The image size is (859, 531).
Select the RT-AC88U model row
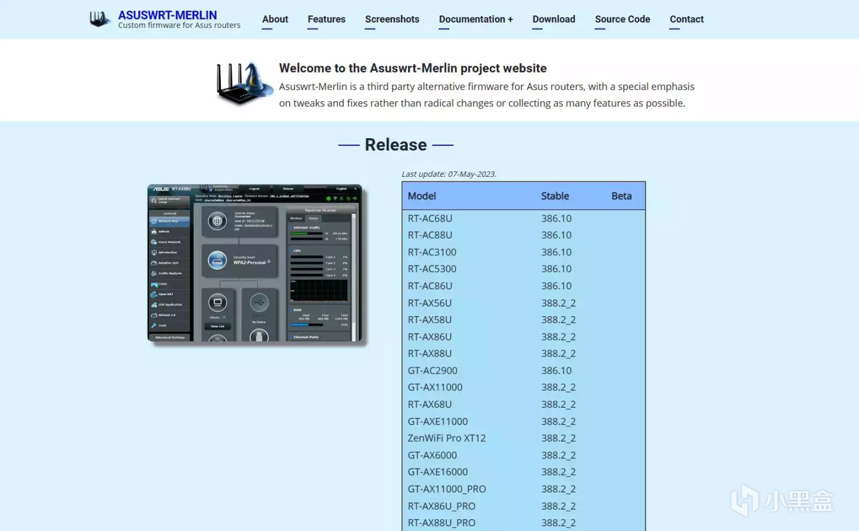point(524,235)
